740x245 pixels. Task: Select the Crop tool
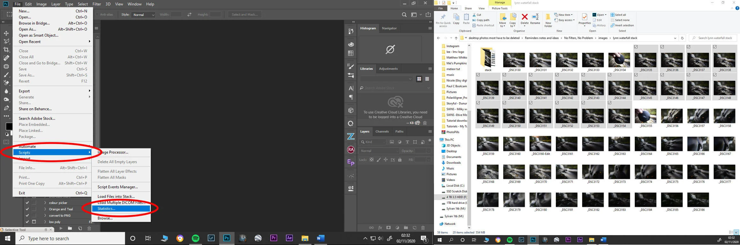click(x=6, y=50)
